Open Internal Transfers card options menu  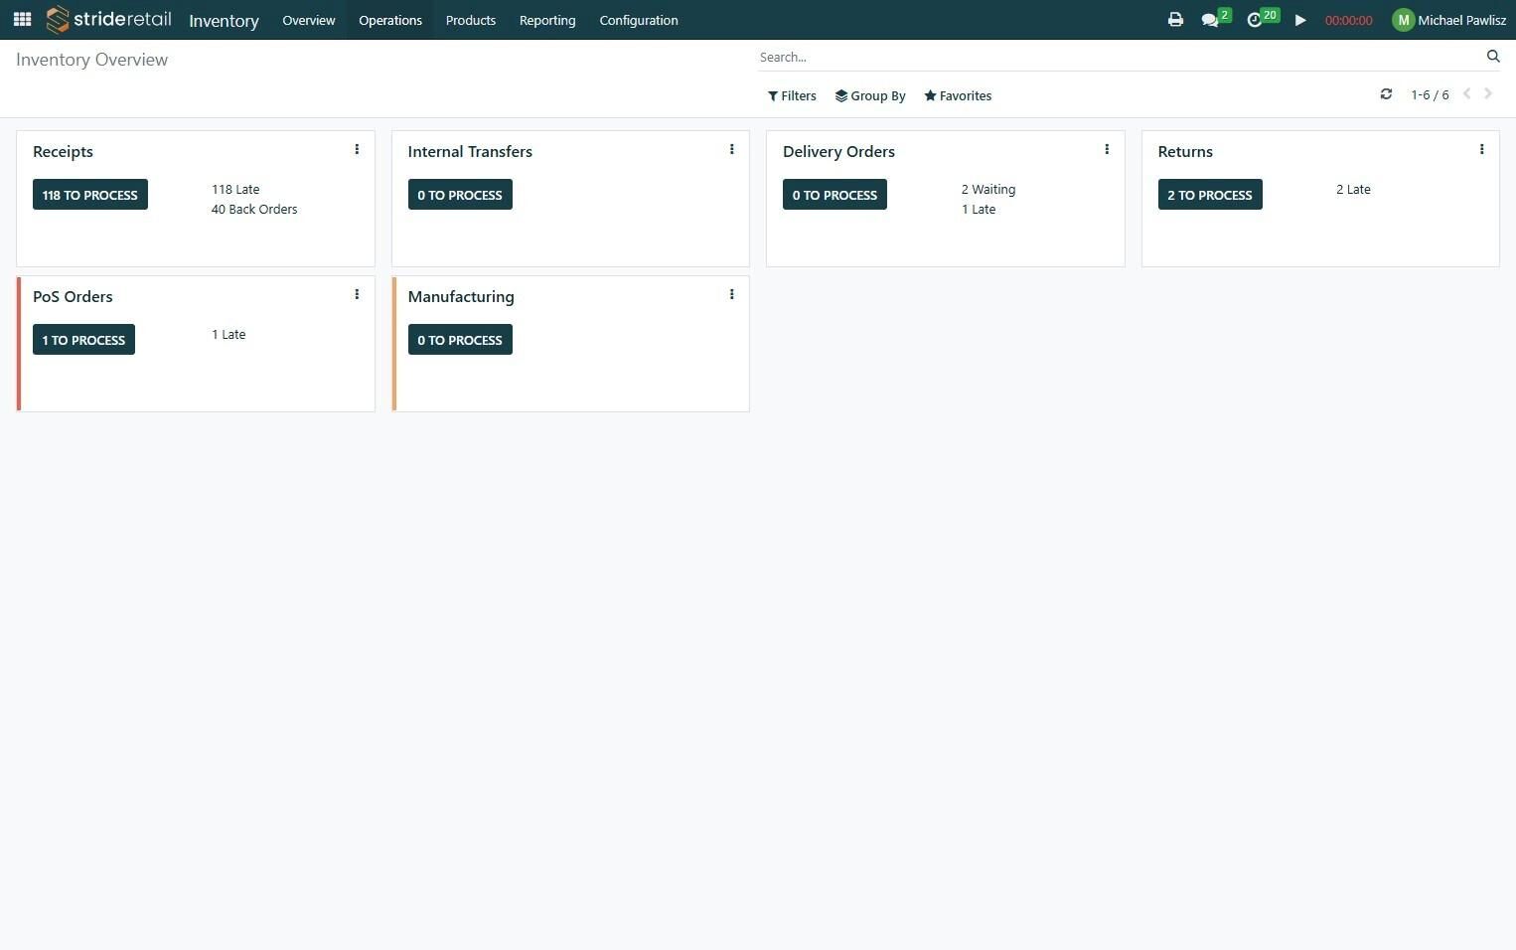coord(732,150)
